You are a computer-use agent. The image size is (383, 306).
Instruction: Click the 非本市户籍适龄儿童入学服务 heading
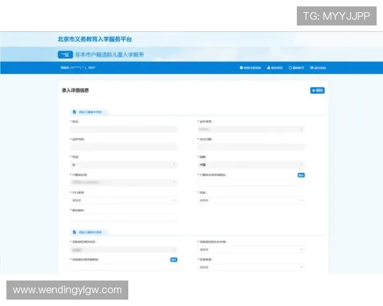(x=109, y=55)
